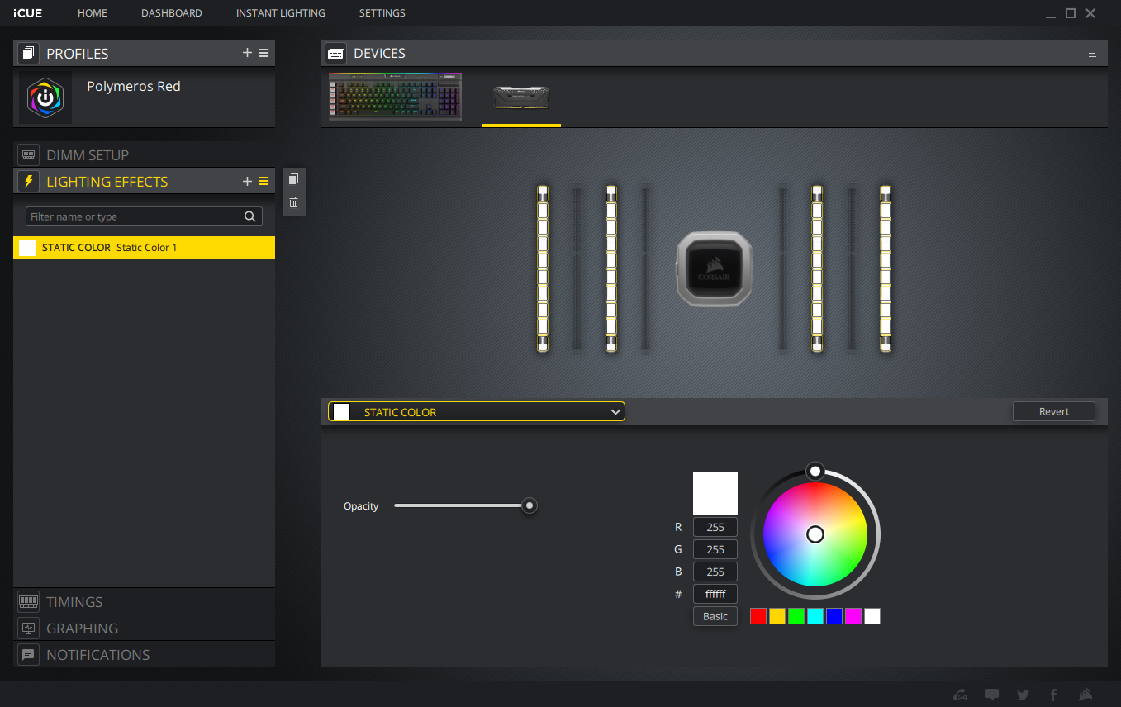The height and width of the screenshot is (707, 1121).
Task: Open the DASHBOARD tab
Action: 171,13
